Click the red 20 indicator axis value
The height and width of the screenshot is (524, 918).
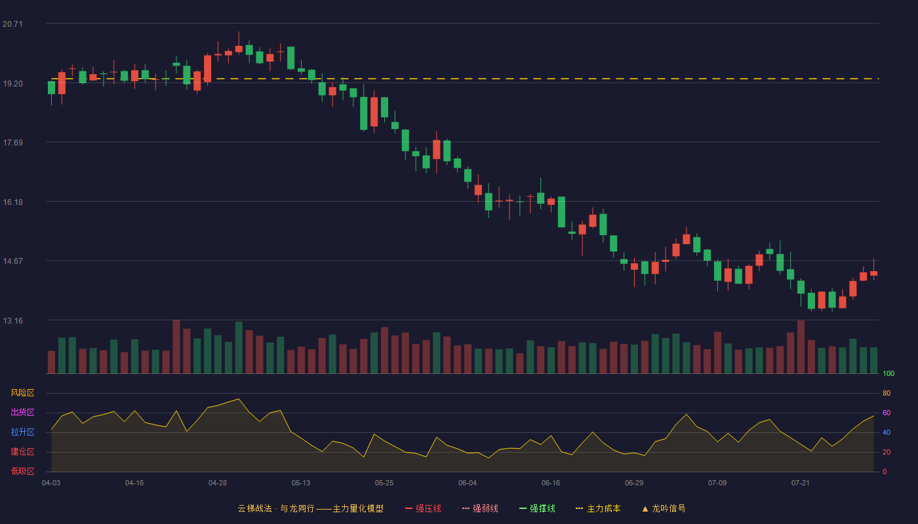pos(887,452)
